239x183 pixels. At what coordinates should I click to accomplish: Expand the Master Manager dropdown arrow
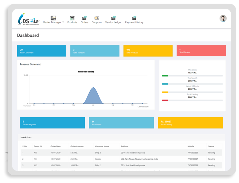pyautogui.click(x=62, y=22)
